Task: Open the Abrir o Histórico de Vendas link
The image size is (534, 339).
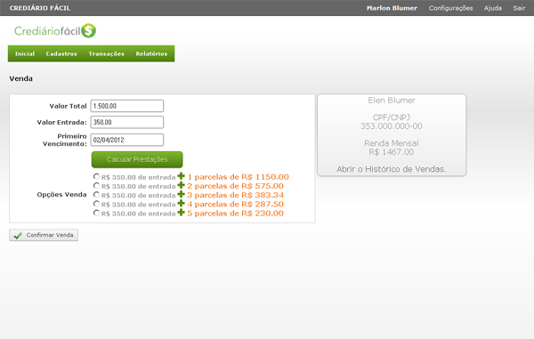Action: 392,169
